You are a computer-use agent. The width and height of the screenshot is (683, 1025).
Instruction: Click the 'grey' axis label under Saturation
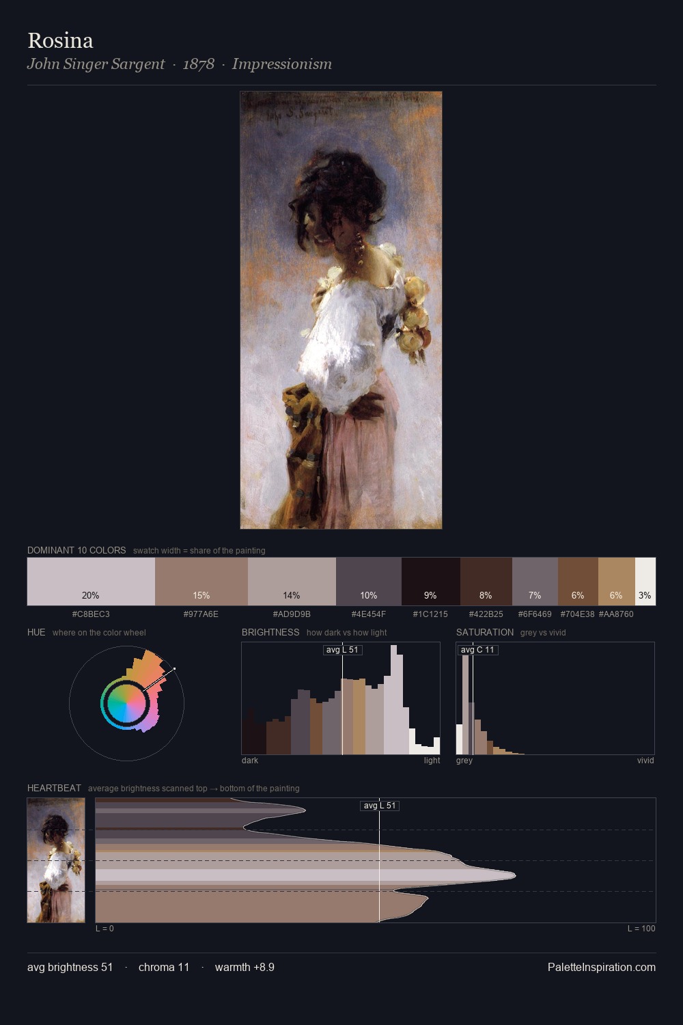464,761
